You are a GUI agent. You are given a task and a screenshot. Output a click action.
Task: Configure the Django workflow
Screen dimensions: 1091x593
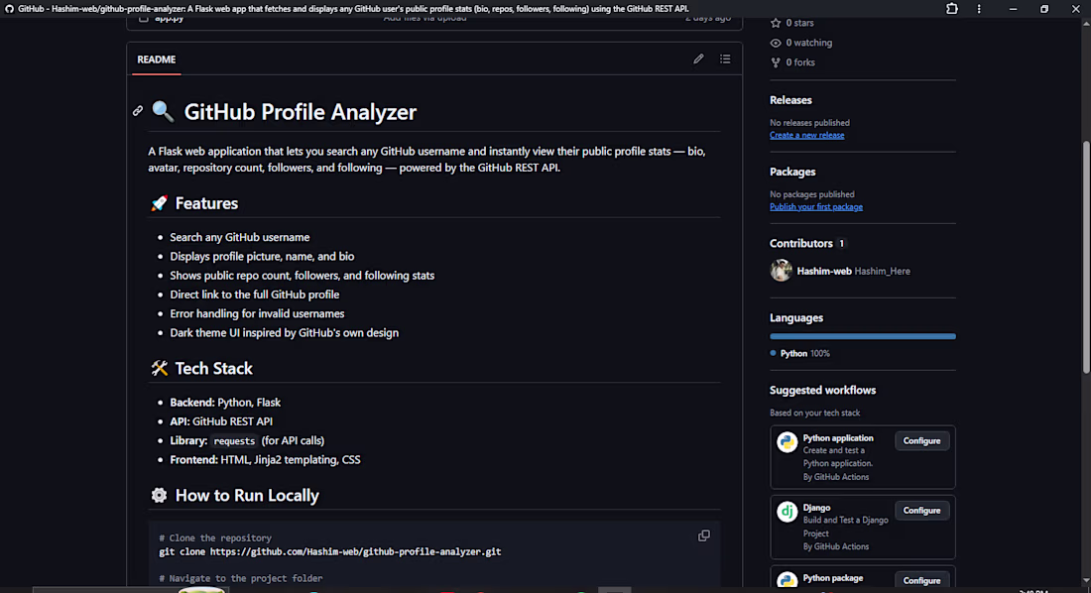tap(922, 511)
